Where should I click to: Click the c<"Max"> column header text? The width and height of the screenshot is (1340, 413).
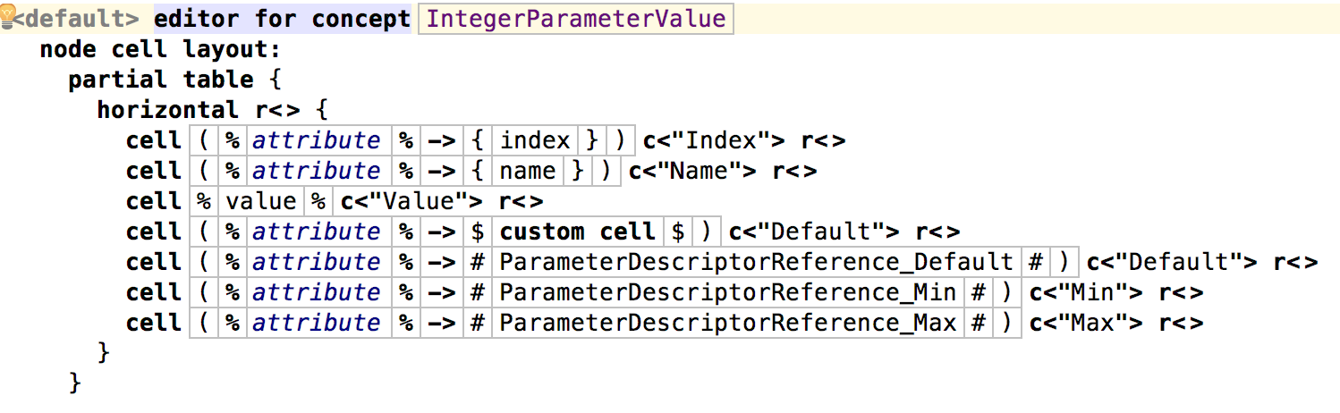pos(1087,323)
